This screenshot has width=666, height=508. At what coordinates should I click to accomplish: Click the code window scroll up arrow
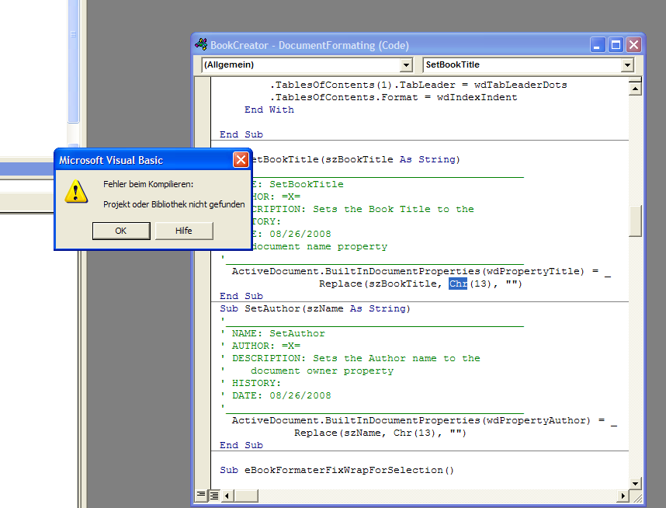point(635,89)
